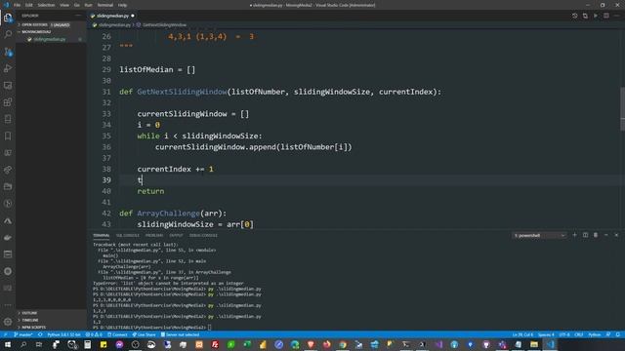Open the powershell terminal selector dropdown
Image resolution: width=625 pixels, height=351 pixels.
[x=539, y=235]
